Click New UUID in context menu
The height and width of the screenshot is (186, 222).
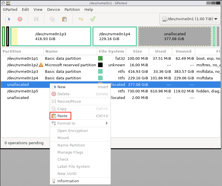80,173
